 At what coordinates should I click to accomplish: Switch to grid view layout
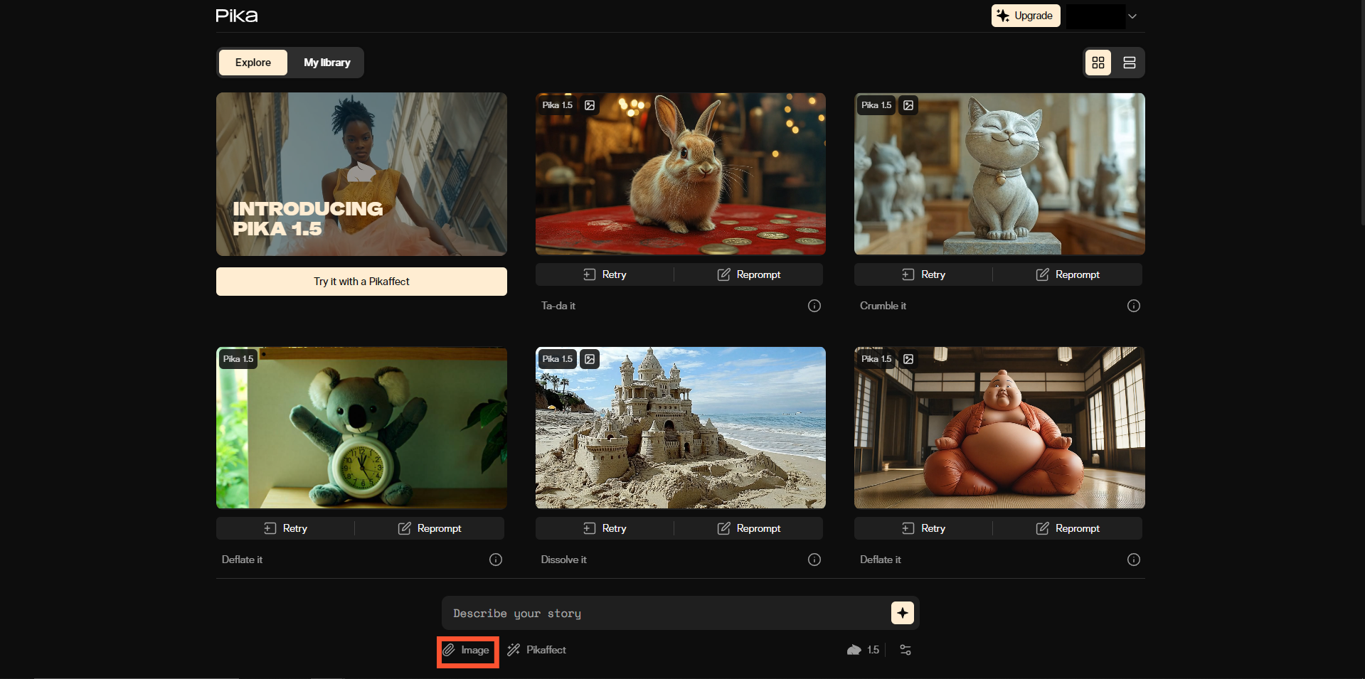pos(1098,63)
